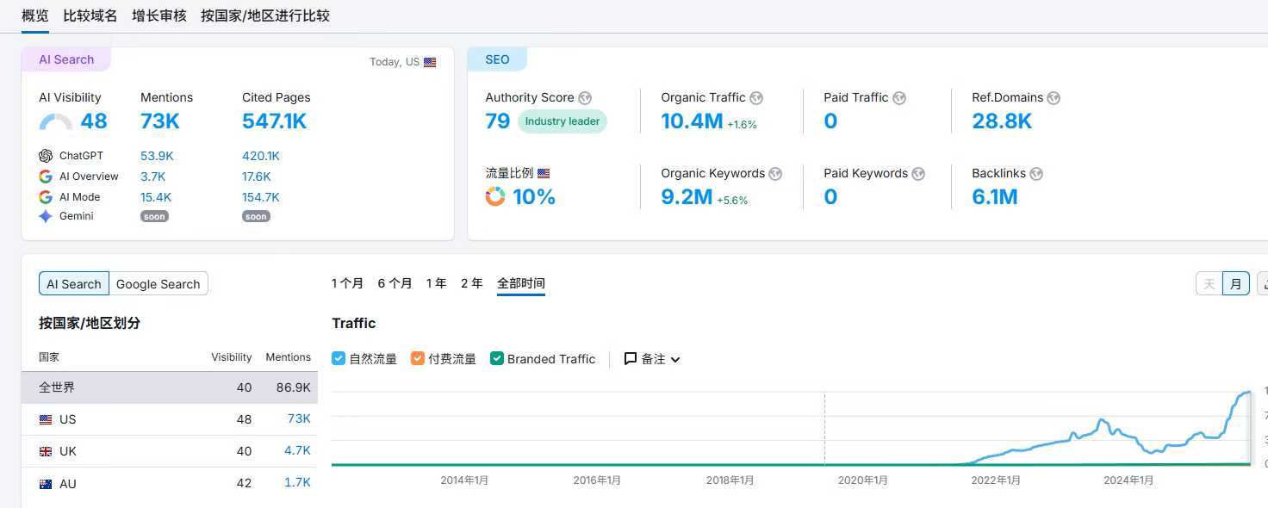The image size is (1268, 508).
Task: Uncheck the 自然流量 checkbox
Action: tap(338, 358)
